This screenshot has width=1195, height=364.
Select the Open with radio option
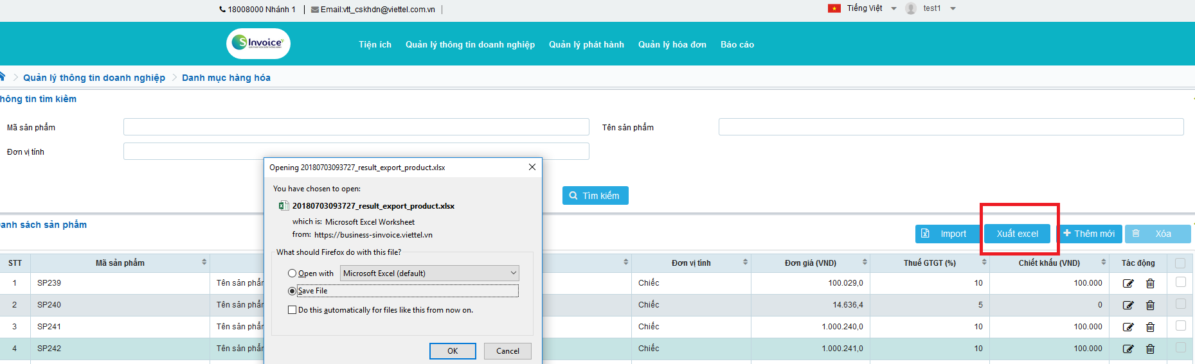pyautogui.click(x=292, y=273)
